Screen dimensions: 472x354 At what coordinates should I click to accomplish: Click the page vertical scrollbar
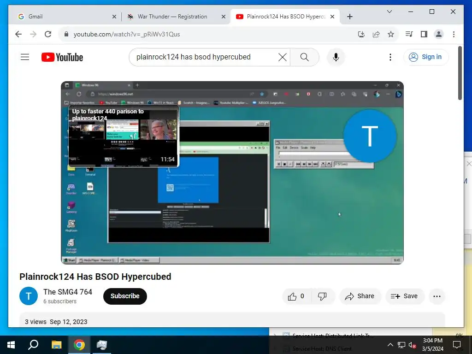[x=460, y=73]
